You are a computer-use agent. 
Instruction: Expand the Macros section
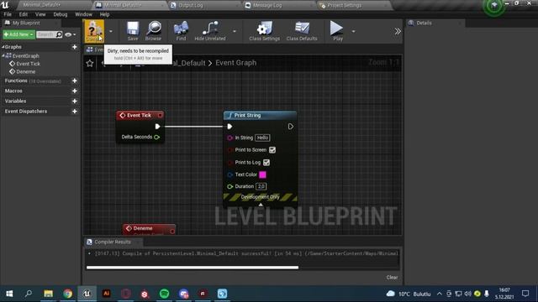point(13,91)
